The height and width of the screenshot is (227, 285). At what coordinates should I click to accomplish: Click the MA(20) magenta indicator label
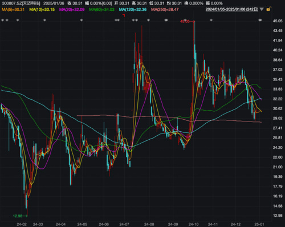tap(72, 9)
